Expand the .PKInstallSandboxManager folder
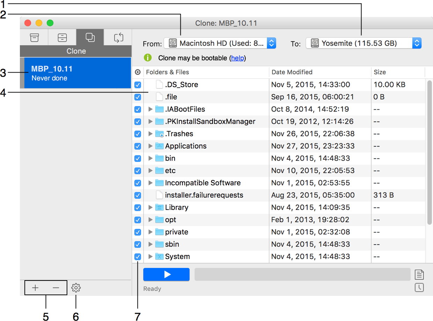This screenshot has width=433, height=321. pyautogui.click(x=150, y=121)
